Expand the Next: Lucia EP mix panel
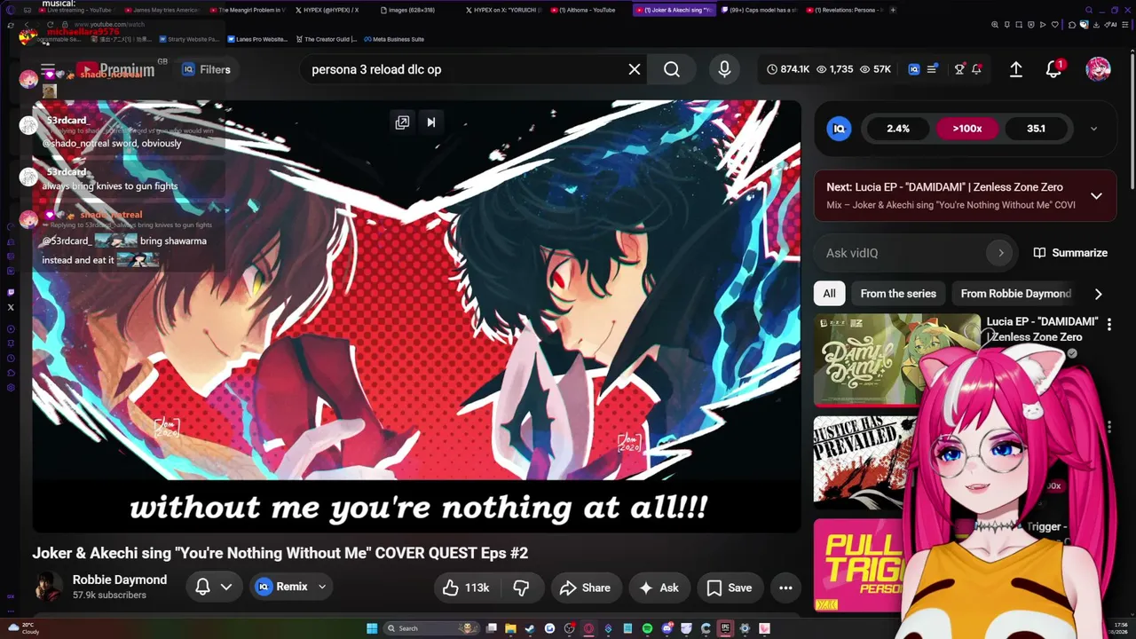This screenshot has width=1136, height=639. [1096, 196]
